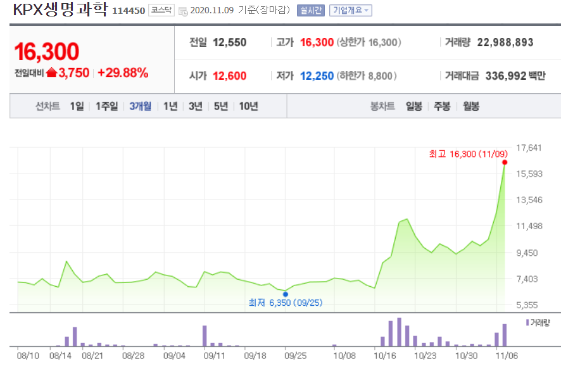Click the 09/25 date axis label
The height and width of the screenshot is (371, 561).
tap(296, 356)
